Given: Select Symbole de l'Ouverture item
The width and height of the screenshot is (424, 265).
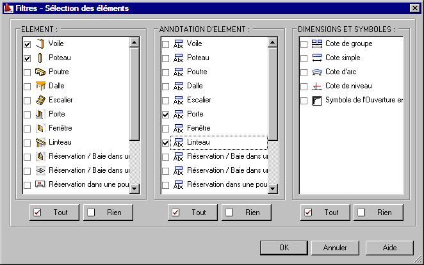Looking at the screenshot, I should (363, 100).
